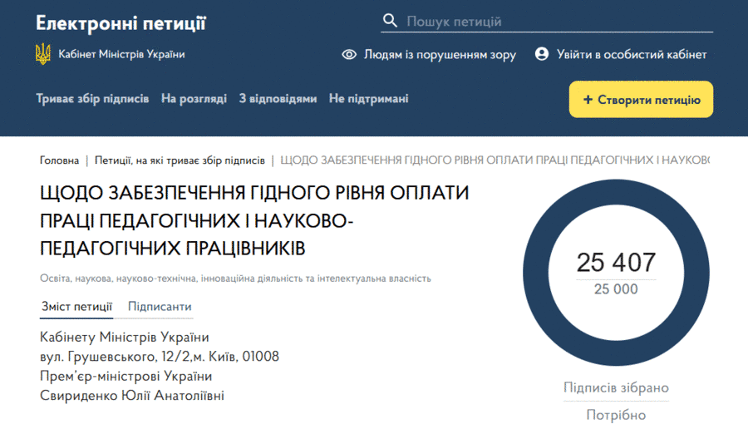Open Триває збір підписів menu item
748x439 pixels.
tap(92, 99)
